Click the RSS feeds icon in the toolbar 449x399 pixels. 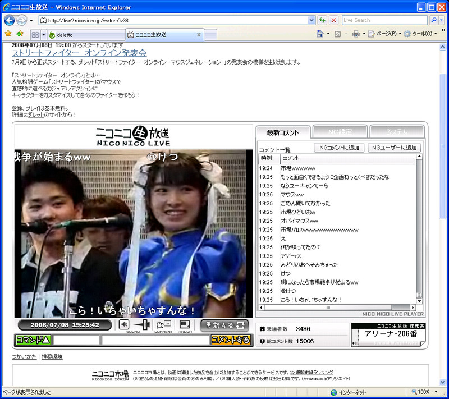[337, 34]
